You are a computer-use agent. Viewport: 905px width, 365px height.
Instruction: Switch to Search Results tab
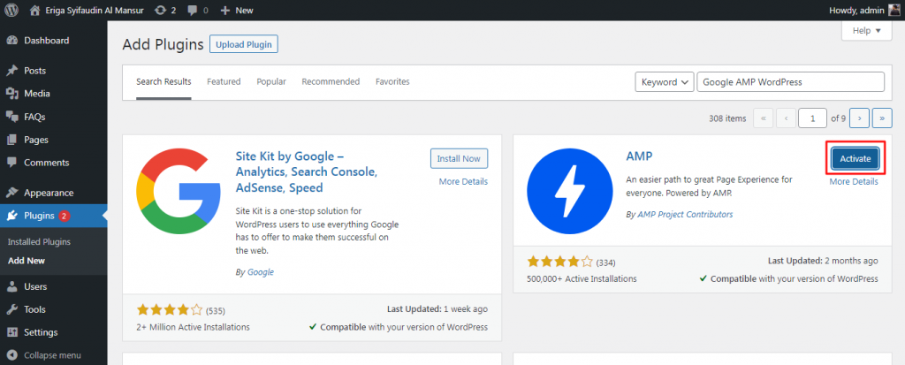[164, 82]
